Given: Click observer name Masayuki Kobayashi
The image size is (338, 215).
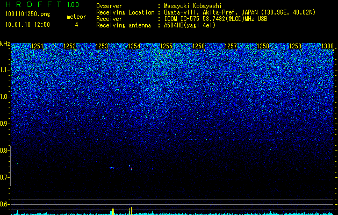Looking at the screenshot, I should 192,6.
